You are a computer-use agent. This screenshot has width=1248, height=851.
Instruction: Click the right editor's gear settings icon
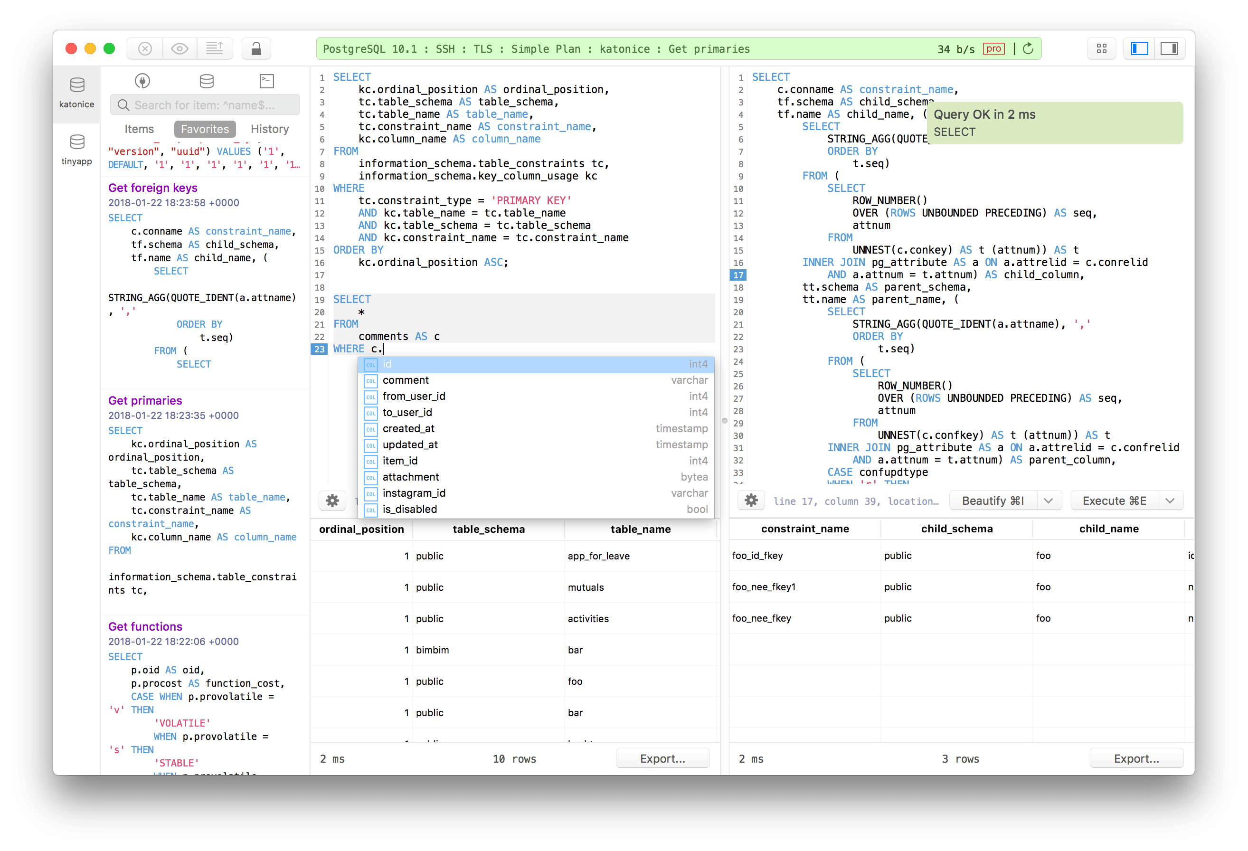coord(751,501)
